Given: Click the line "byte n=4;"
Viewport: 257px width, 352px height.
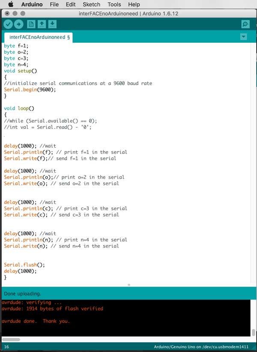Looking at the screenshot, I should [x=16, y=65].
